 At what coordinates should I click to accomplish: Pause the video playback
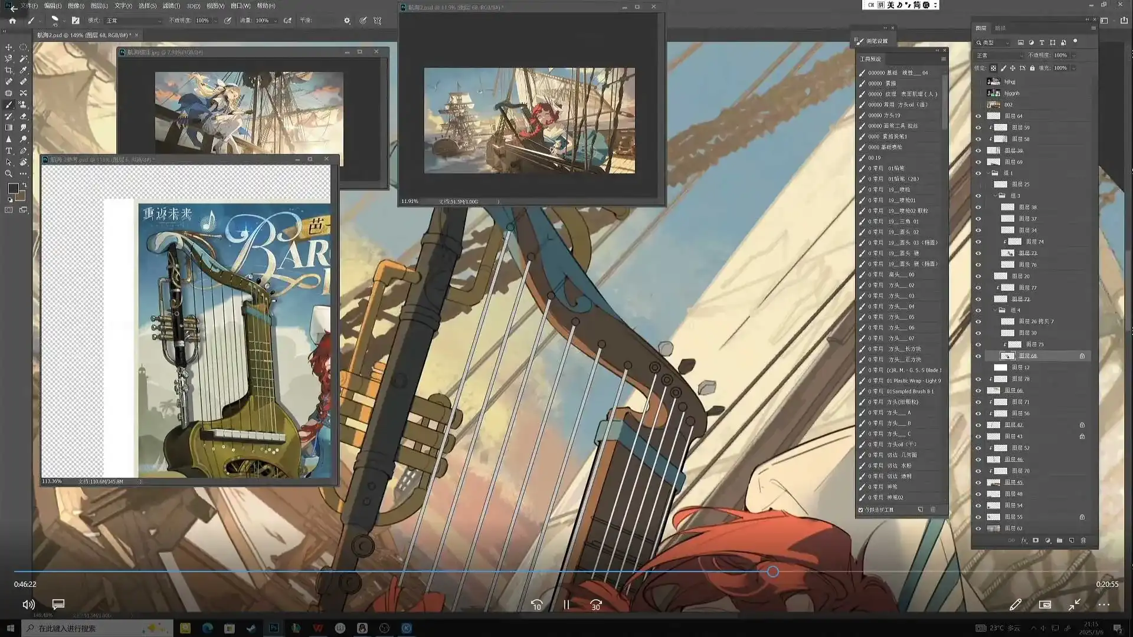point(566,605)
